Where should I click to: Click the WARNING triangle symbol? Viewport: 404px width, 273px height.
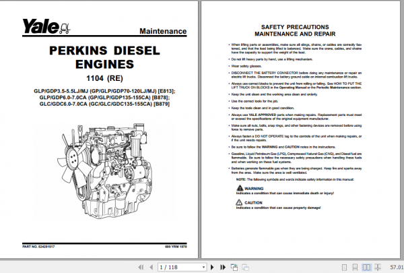240,188
